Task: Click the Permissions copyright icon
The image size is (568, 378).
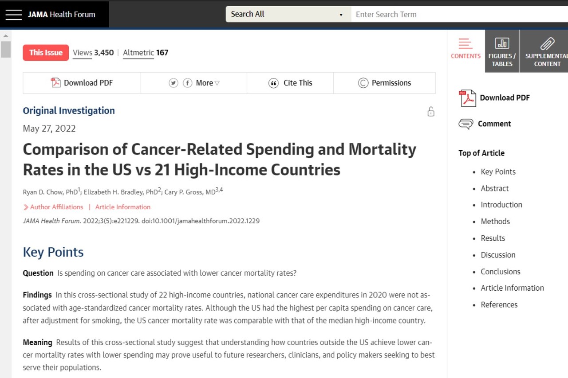Action: (363, 83)
